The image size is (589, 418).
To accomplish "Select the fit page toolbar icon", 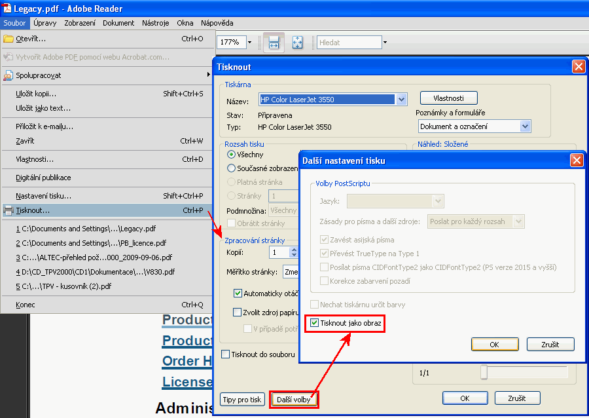I will tap(298, 43).
